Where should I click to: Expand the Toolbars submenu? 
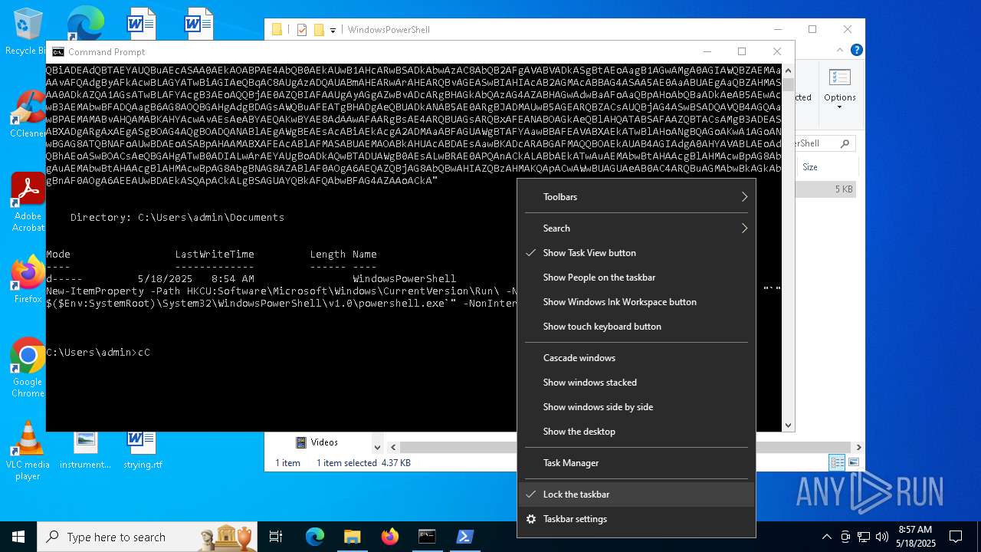coord(636,197)
